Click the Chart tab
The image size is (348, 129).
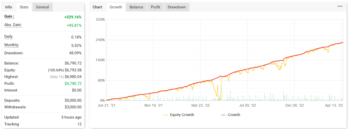(97, 7)
